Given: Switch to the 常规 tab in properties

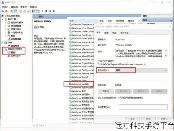Looking at the screenshot, I should [98, 32].
